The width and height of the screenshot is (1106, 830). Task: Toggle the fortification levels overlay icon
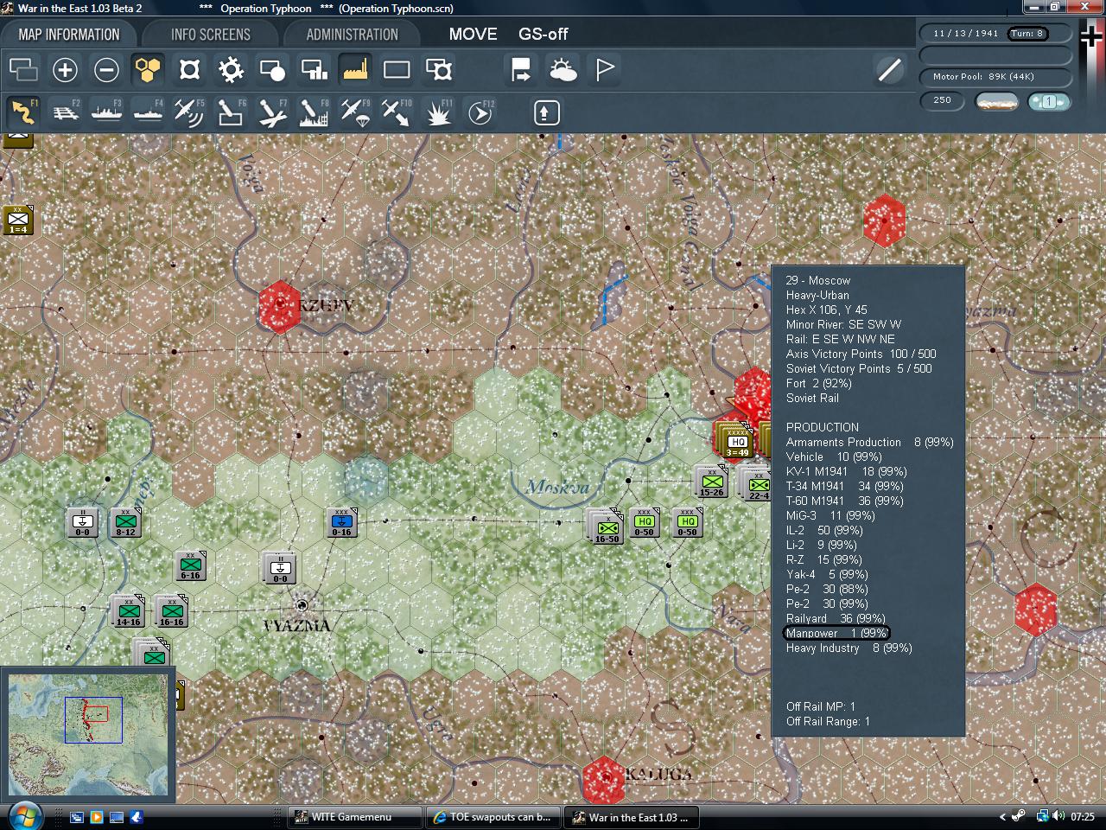189,69
